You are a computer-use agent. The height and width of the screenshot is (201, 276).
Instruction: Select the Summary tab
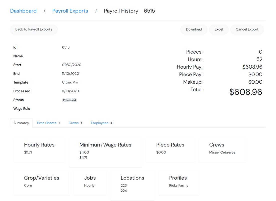tap(21, 123)
